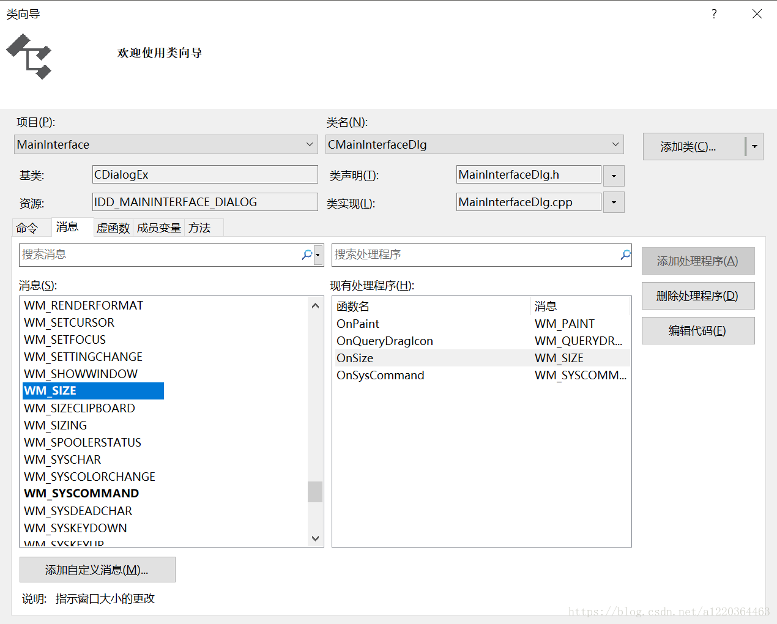Select WM_SPOOLERSTATUS in the message list
This screenshot has width=777, height=624.
click(x=83, y=442)
